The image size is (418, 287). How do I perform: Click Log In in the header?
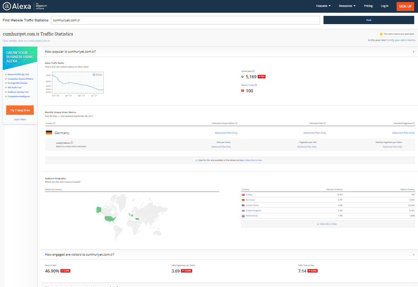pos(385,6)
